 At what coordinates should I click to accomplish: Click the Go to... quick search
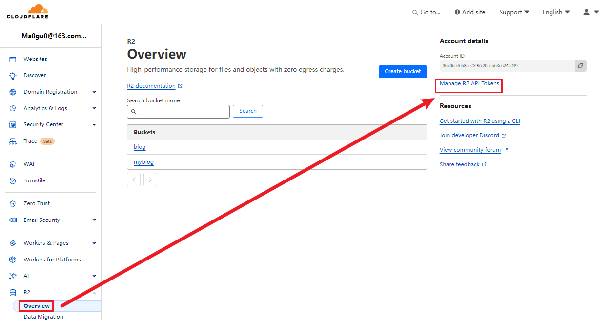click(427, 12)
